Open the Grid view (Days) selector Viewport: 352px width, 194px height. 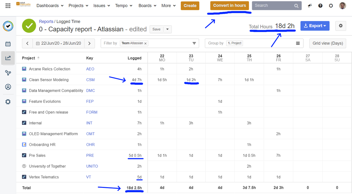click(x=328, y=43)
